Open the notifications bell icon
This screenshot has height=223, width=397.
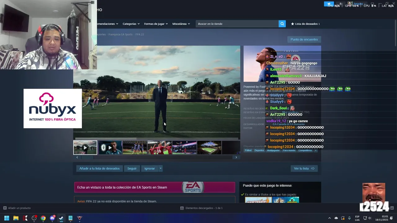coord(391,218)
